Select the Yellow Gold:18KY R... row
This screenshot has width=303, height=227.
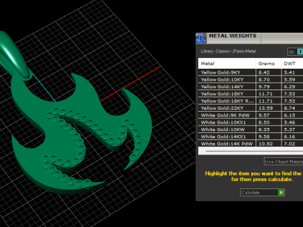(x=251, y=101)
